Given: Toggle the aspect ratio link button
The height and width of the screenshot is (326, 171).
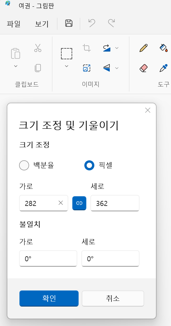Looking at the screenshot, I should point(79,203).
